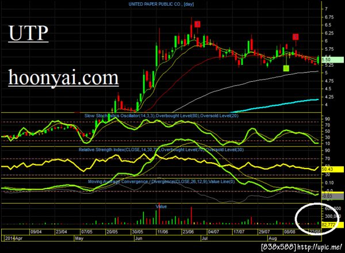Viewport: 345px width, 253px height.
Task: Click the 09/04 date label
Action: point(36,232)
